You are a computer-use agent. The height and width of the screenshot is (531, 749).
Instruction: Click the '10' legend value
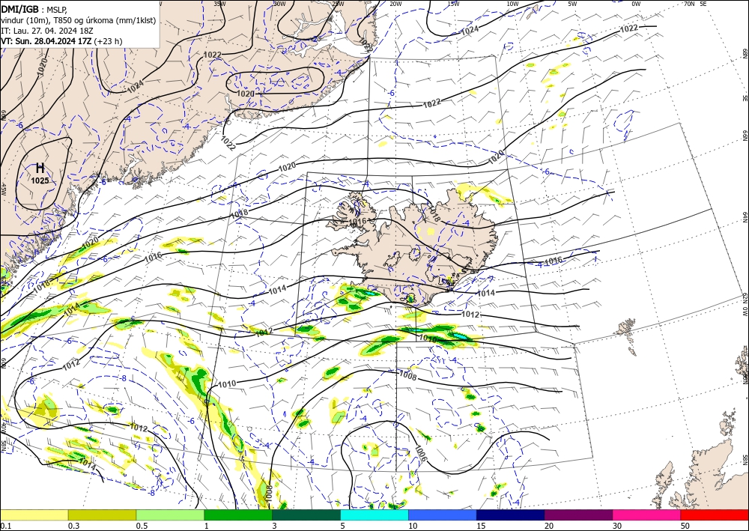tap(413, 526)
